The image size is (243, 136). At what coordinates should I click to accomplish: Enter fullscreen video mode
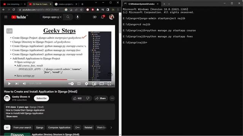pyautogui.click(x=109, y=83)
